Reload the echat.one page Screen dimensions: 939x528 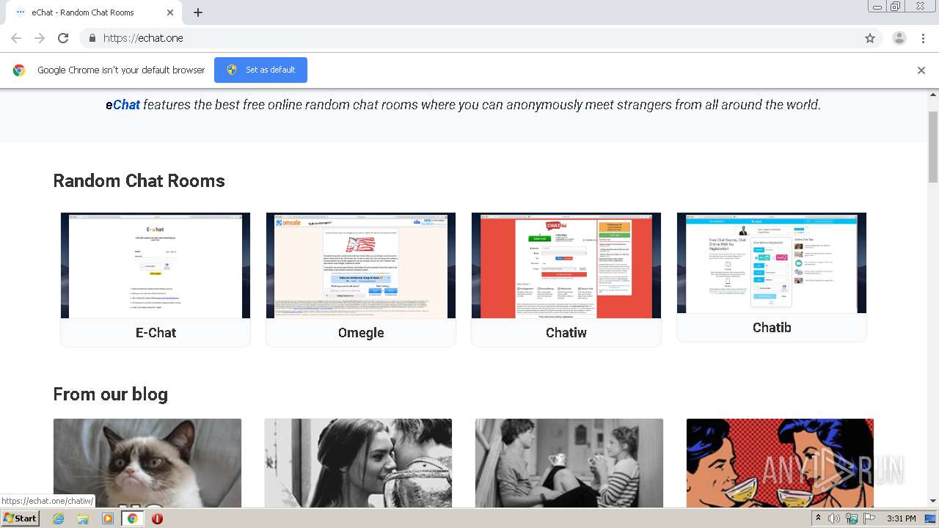[63, 38]
